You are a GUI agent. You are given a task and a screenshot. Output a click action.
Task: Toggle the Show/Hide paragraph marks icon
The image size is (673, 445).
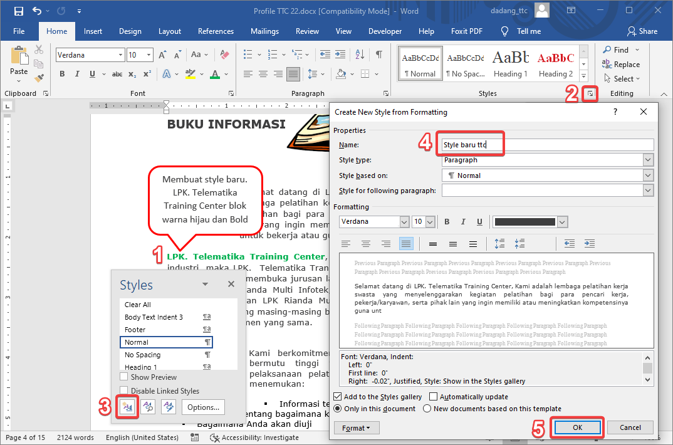[x=378, y=55]
